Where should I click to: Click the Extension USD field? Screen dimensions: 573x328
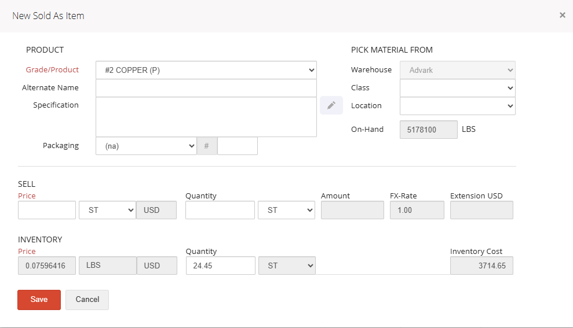point(481,210)
